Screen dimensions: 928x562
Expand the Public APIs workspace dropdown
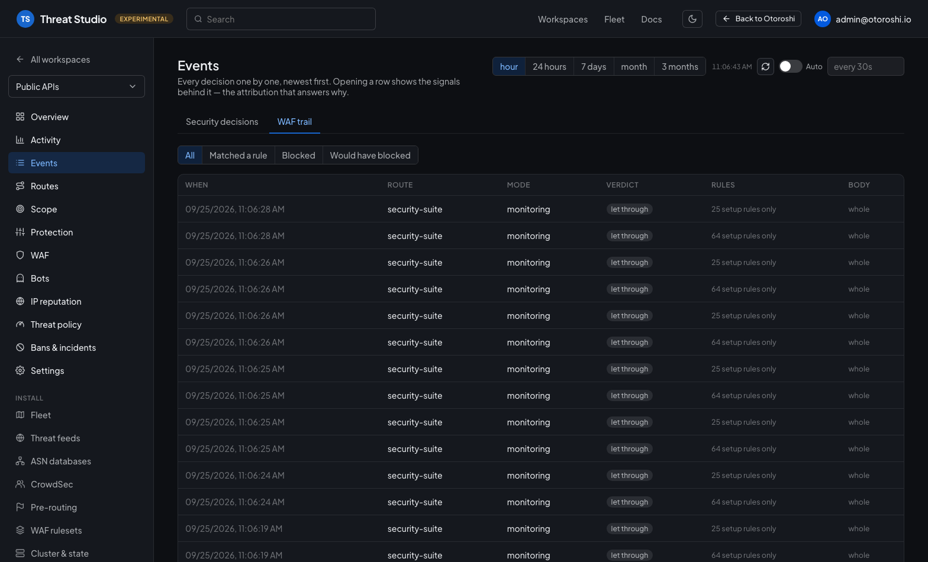[x=76, y=86]
